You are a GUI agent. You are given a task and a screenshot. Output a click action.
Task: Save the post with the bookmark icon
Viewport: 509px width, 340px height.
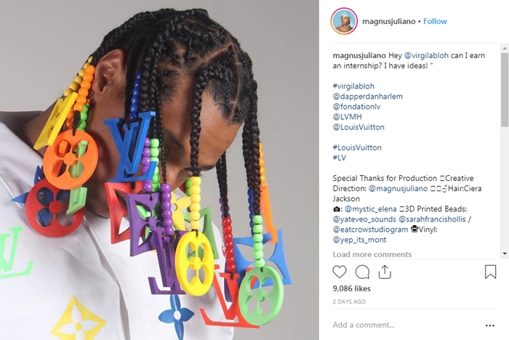pos(490,272)
